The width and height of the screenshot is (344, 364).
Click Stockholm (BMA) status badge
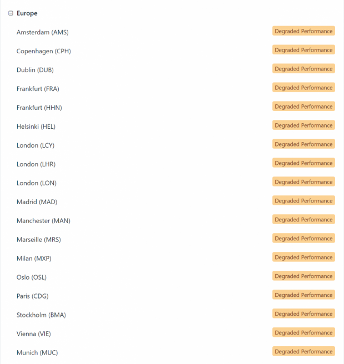coord(303,314)
